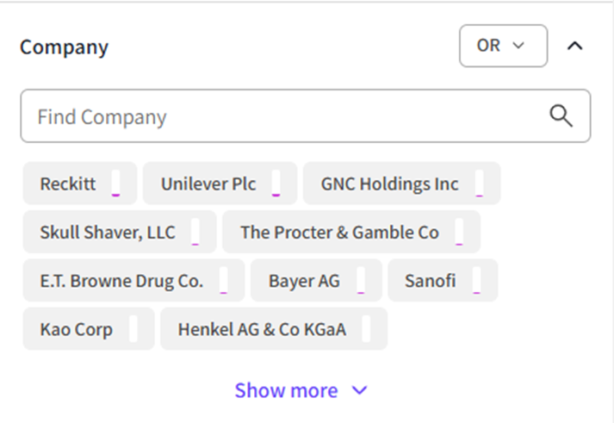This screenshot has width=614, height=423.
Task: Click the small icon on Sanofi chip
Action: [476, 281]
